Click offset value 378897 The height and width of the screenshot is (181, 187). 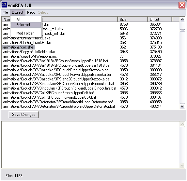pos(156,61)
